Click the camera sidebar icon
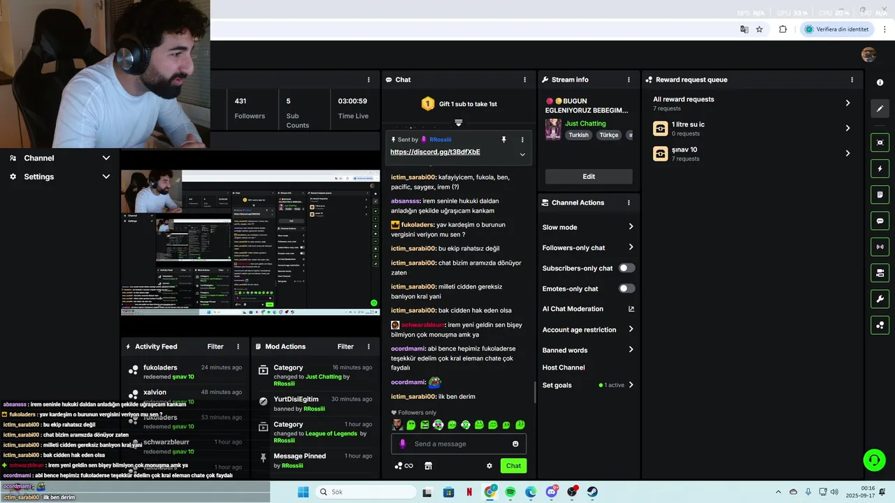 point(880,272)
